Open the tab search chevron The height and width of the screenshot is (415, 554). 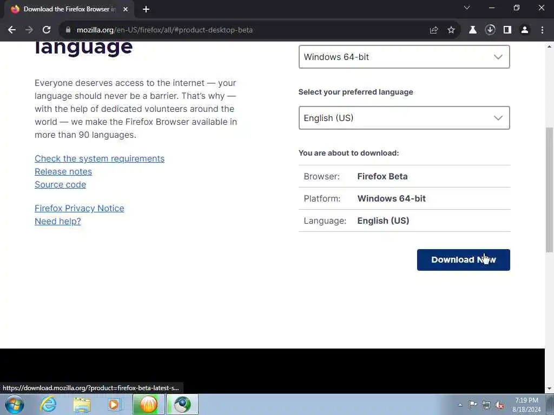point(467,8)
